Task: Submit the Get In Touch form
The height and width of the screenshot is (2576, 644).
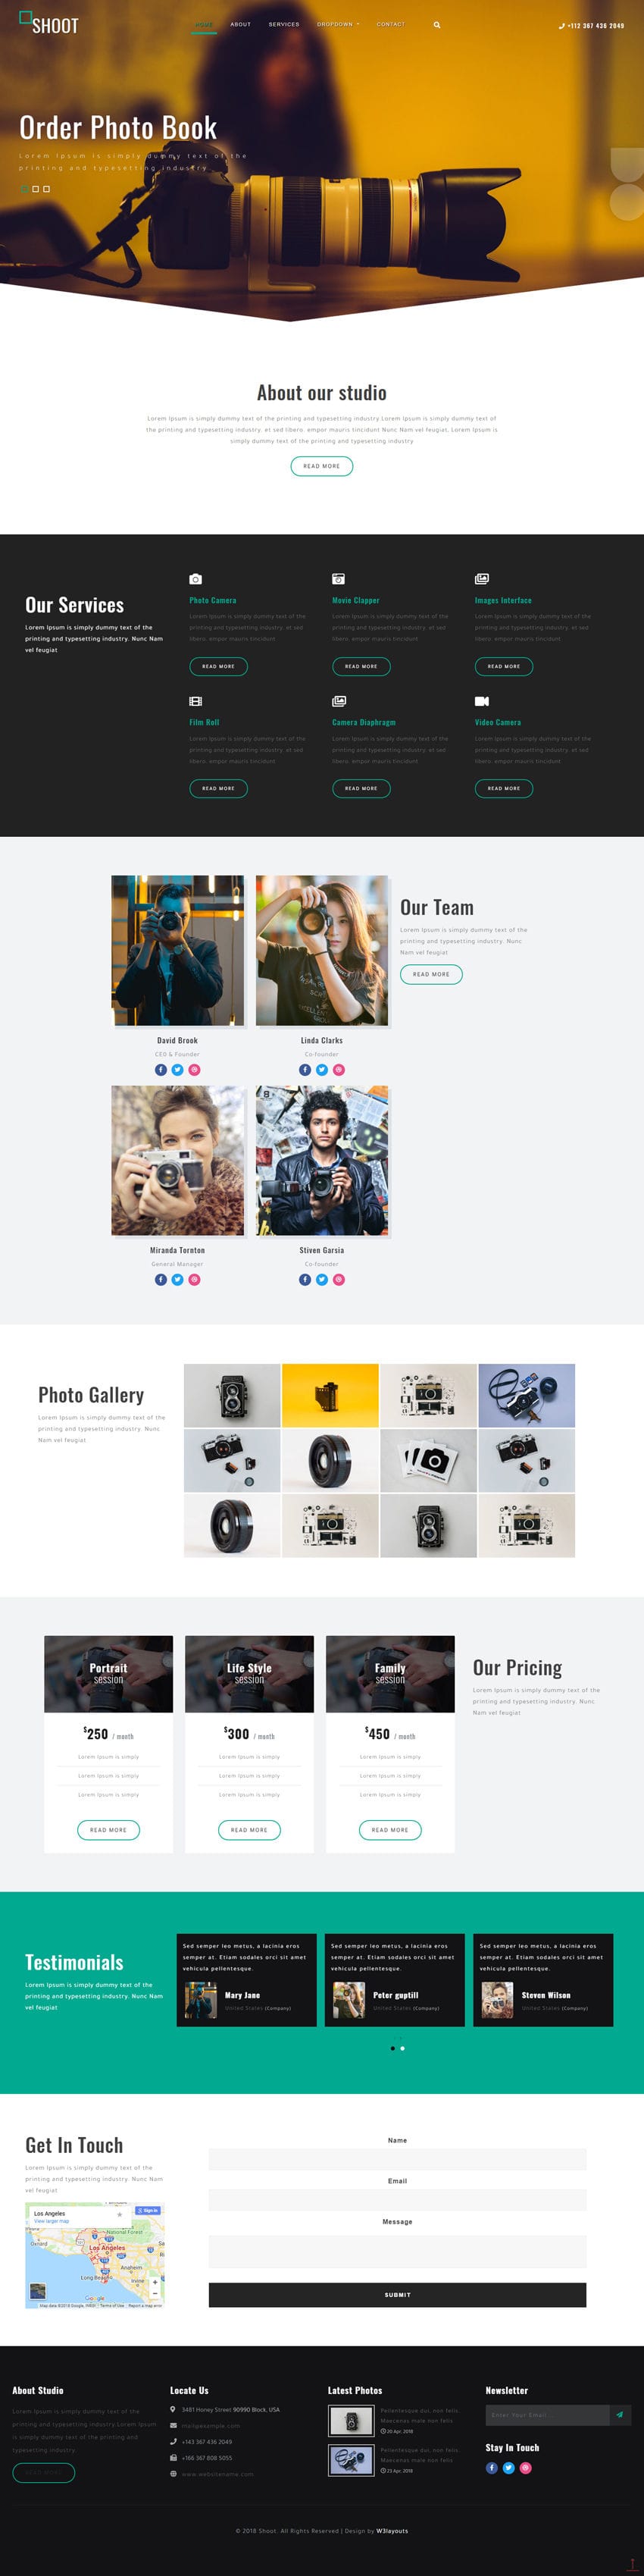Action: (x=397, y=2295)
